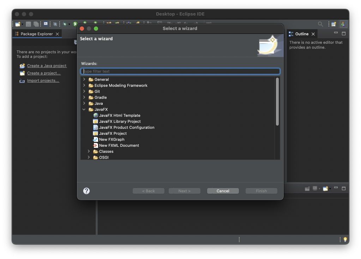Viewport: 361px width, 259px height.
Task: Click the Cancel button
Action: click(x=223, y=191)
